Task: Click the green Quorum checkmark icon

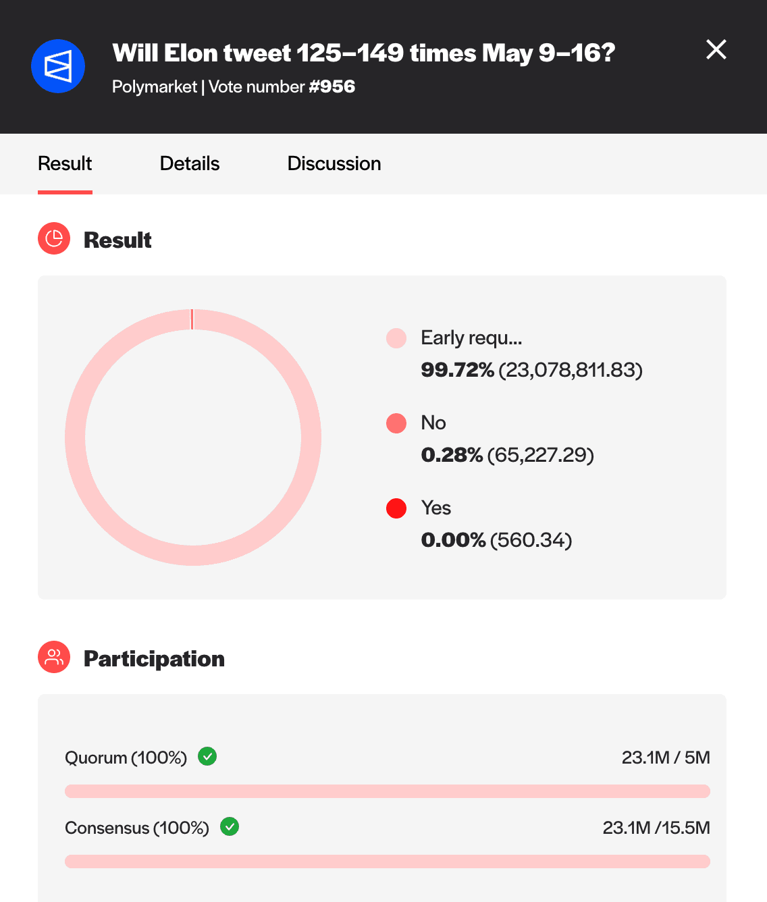Action: [207, 756]
